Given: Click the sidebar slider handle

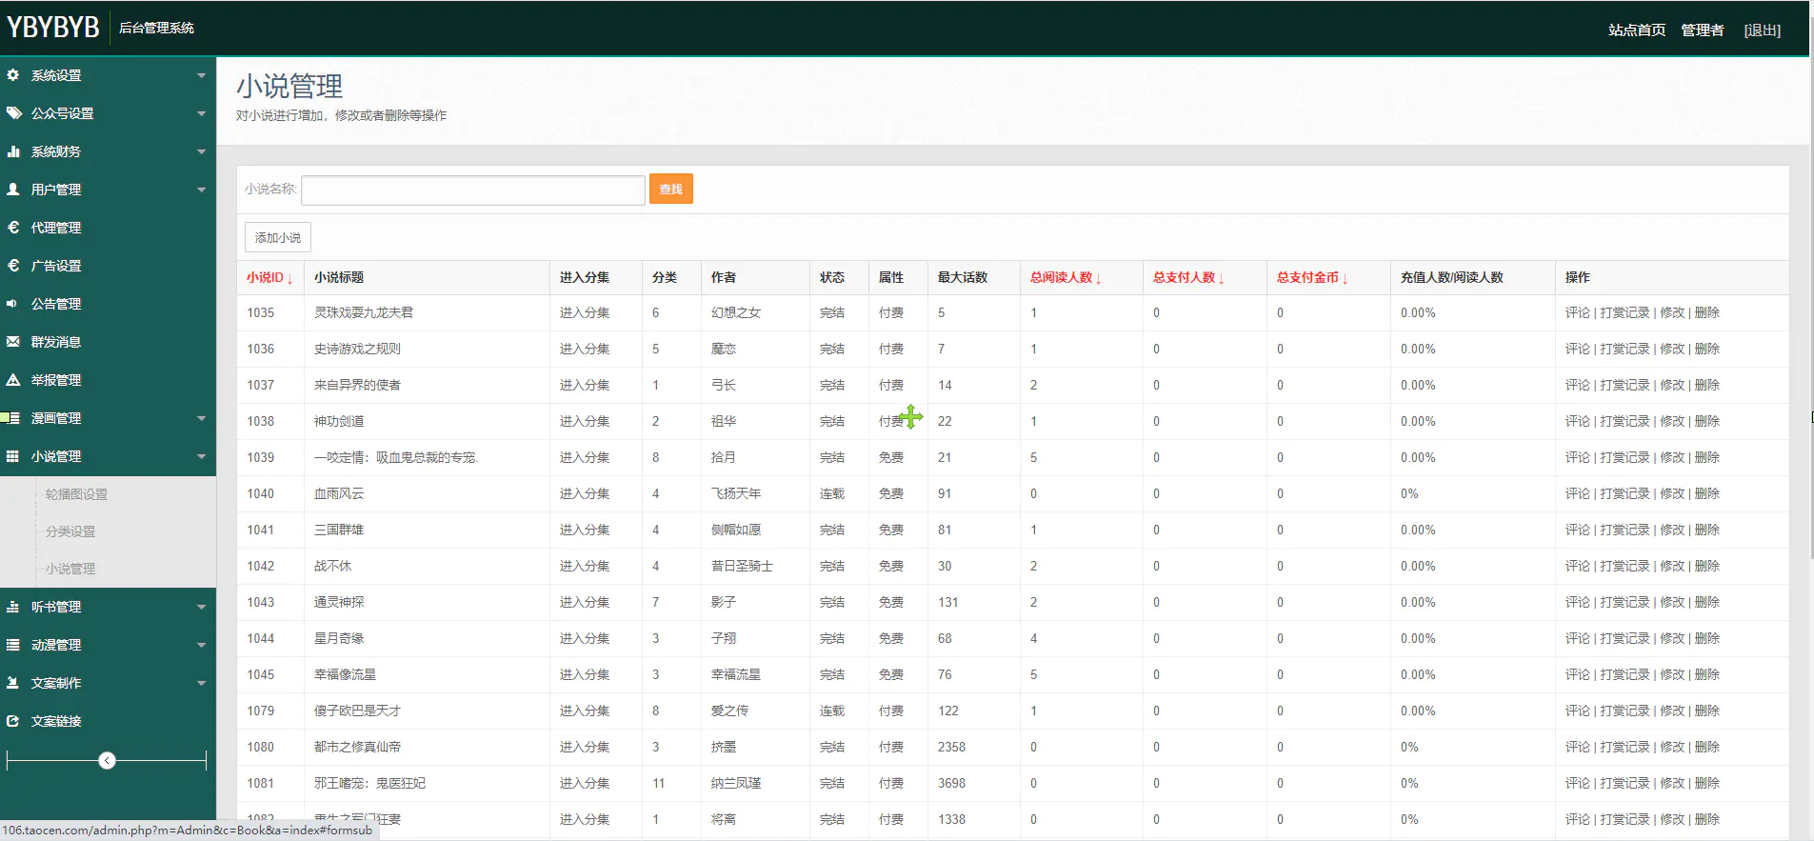Looking at the screenshot, I should 108,760.
